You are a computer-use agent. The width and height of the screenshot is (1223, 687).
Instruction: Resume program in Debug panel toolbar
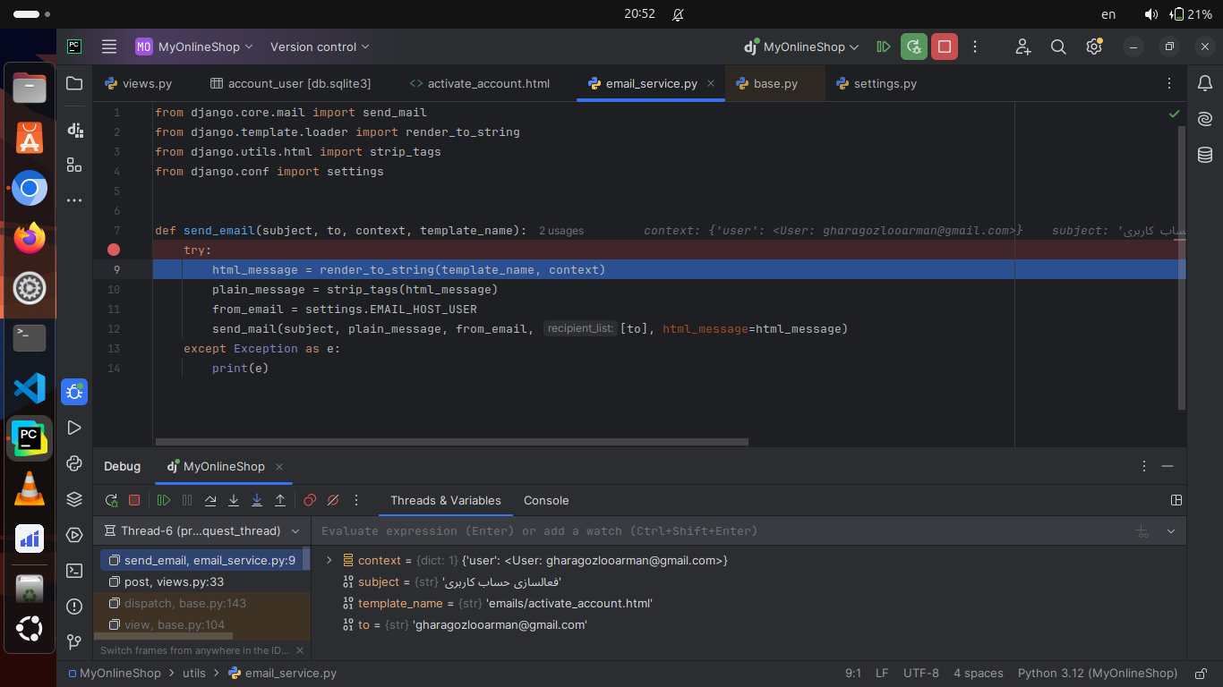coord(164,500)
